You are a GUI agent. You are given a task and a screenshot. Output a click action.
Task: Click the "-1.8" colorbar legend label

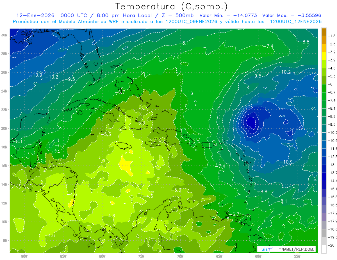(x=331, y=36)
